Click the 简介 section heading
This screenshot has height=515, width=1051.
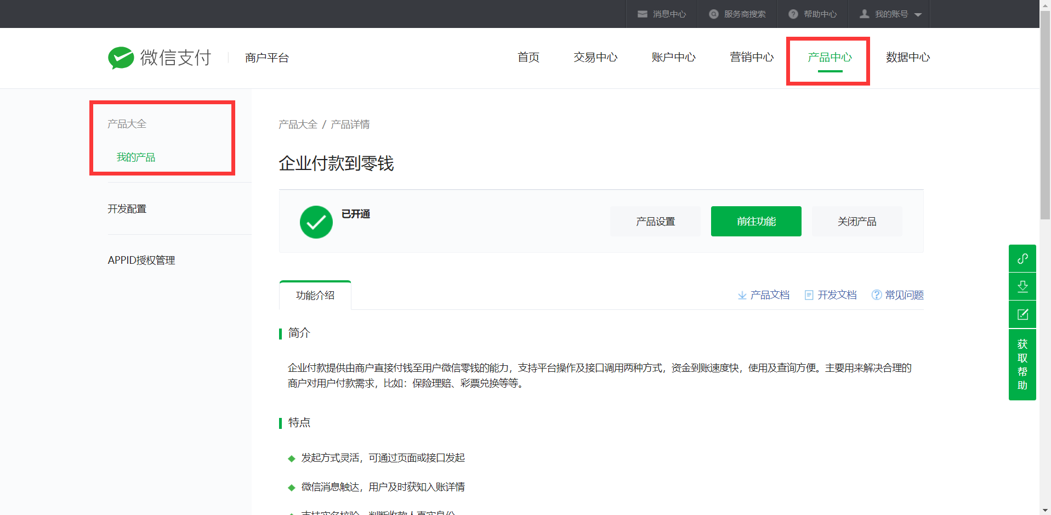[299, 333]
